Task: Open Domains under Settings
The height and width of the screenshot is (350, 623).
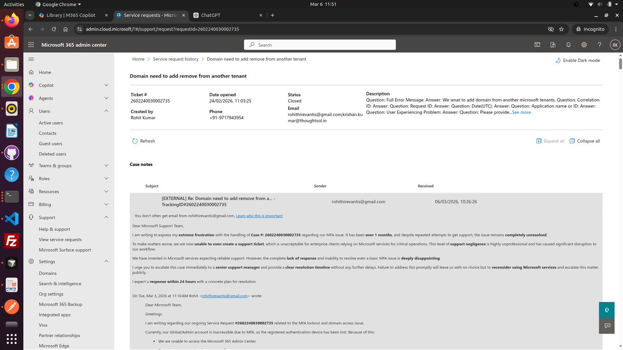Action: pos(48,273)
